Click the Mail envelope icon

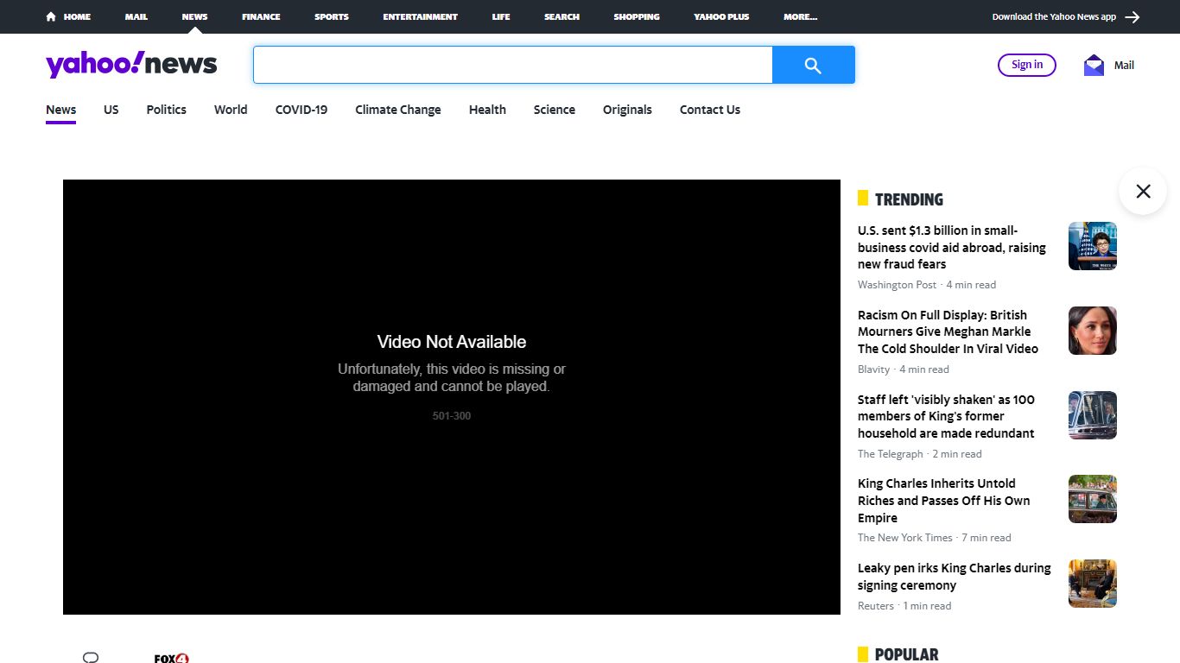tap(1094, 65)
